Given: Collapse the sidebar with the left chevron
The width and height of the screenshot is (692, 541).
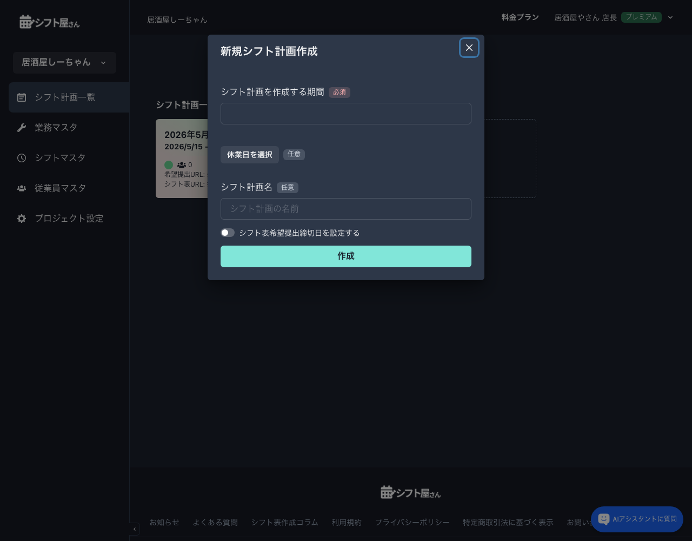Looking at the screenshot, I should [x=134, y=529].
